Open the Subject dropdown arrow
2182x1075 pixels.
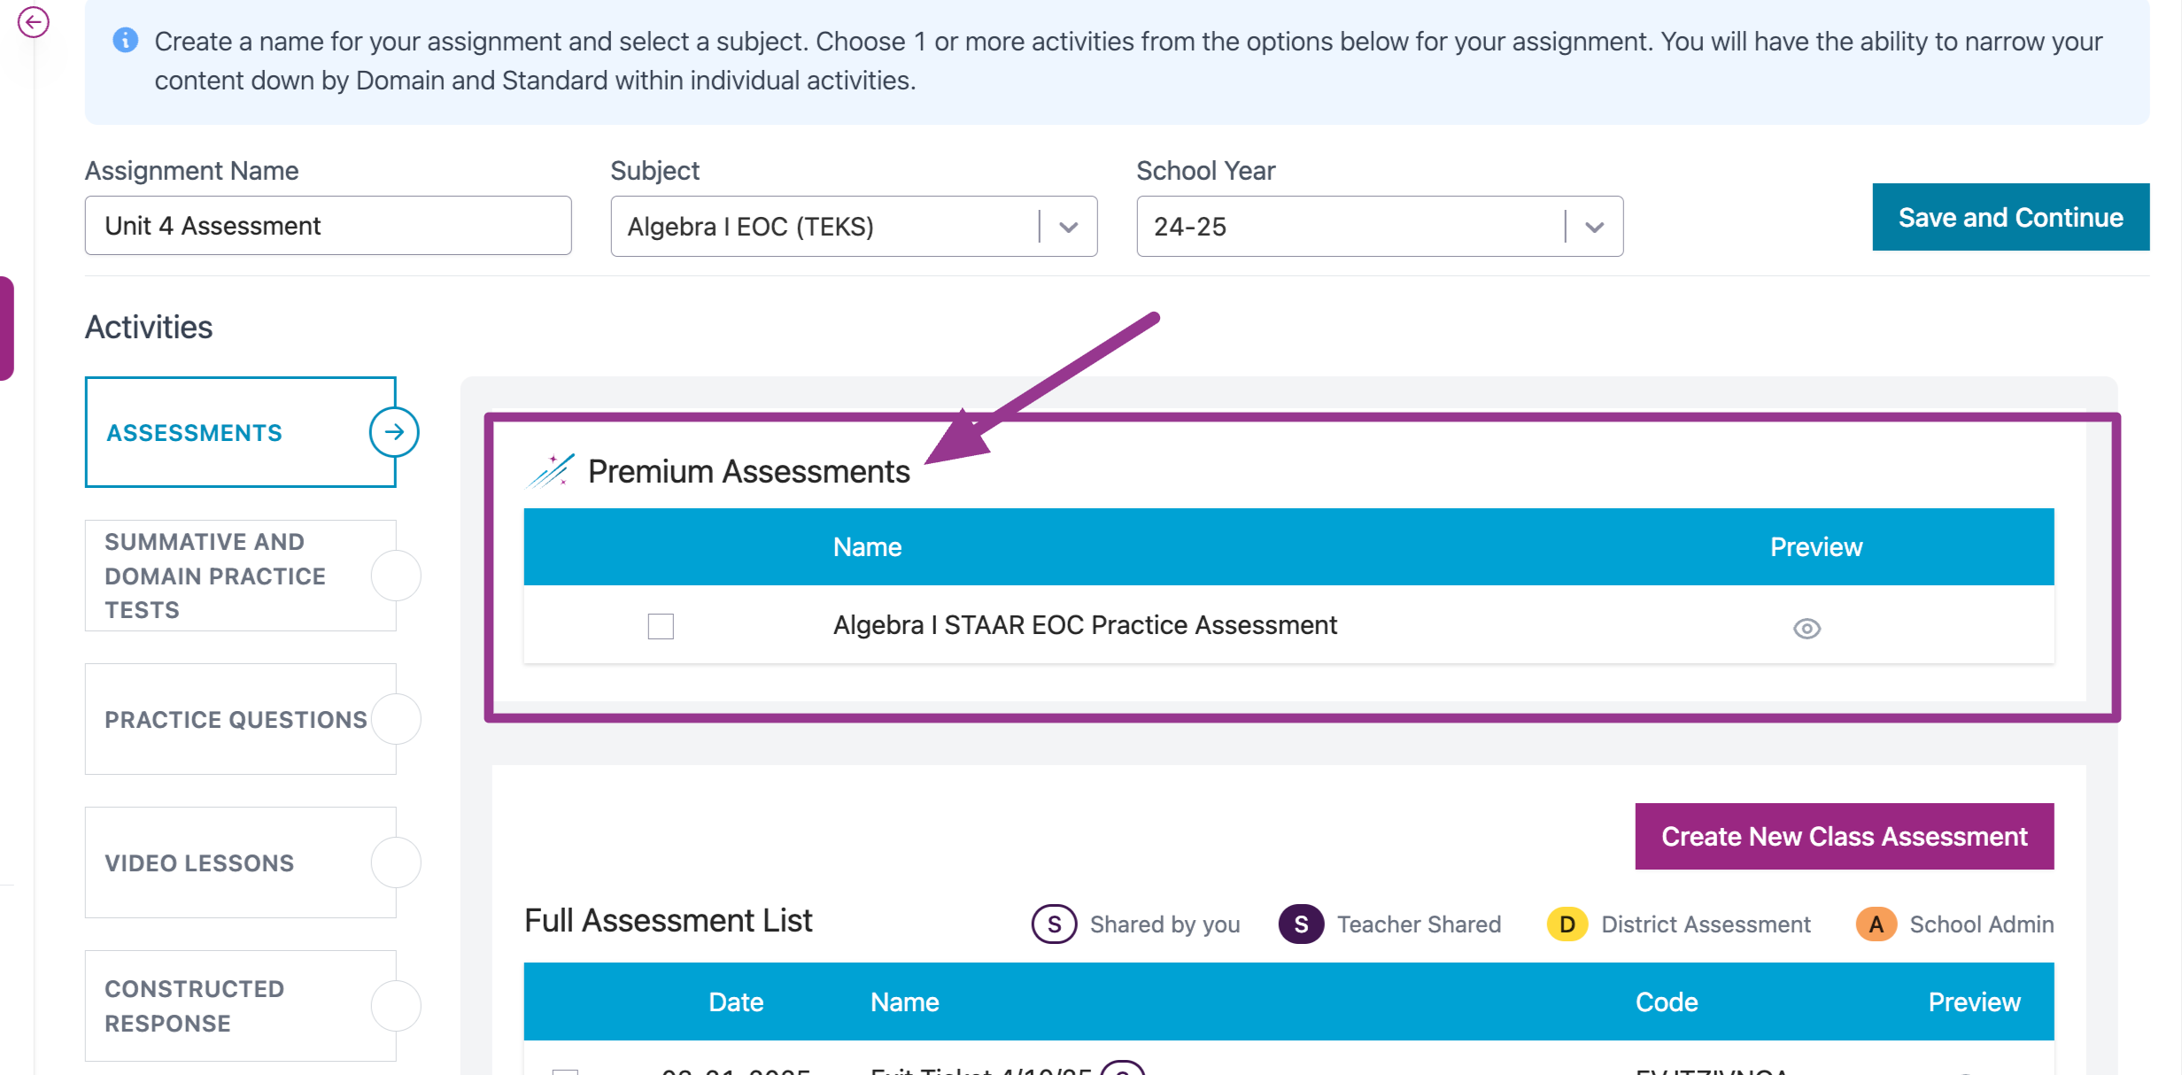(1068, 227)
